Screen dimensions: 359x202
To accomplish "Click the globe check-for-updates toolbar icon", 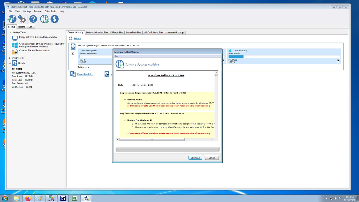I will 44,19.
